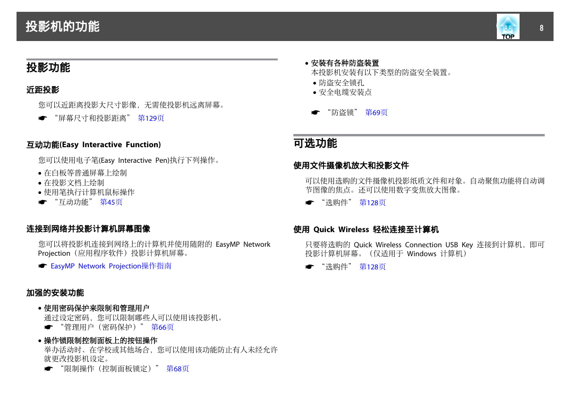Click hand icon beside EasyMP Network Projection guide

coord(43,266)
